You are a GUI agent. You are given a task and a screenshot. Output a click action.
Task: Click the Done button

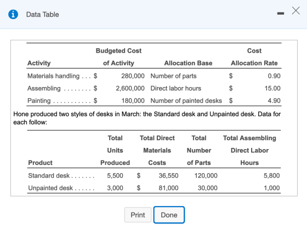click(169, 215)
